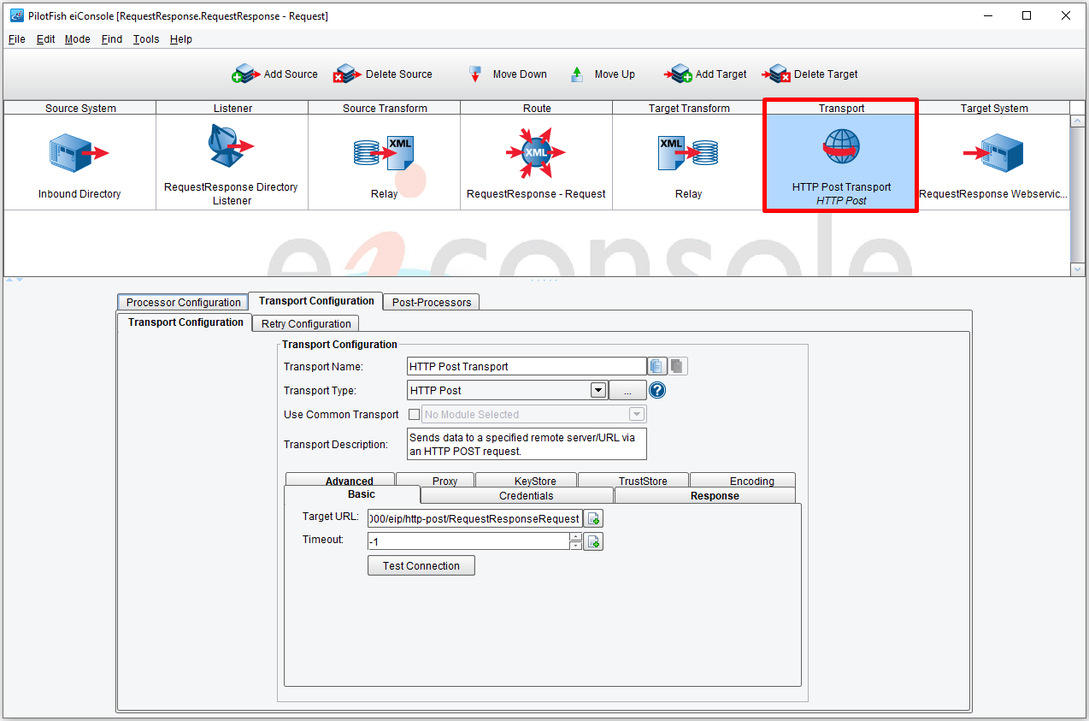The width and height of the screenshot is (1089, 721).
Task: Click the Target URL text field
Action: [475, 518]
